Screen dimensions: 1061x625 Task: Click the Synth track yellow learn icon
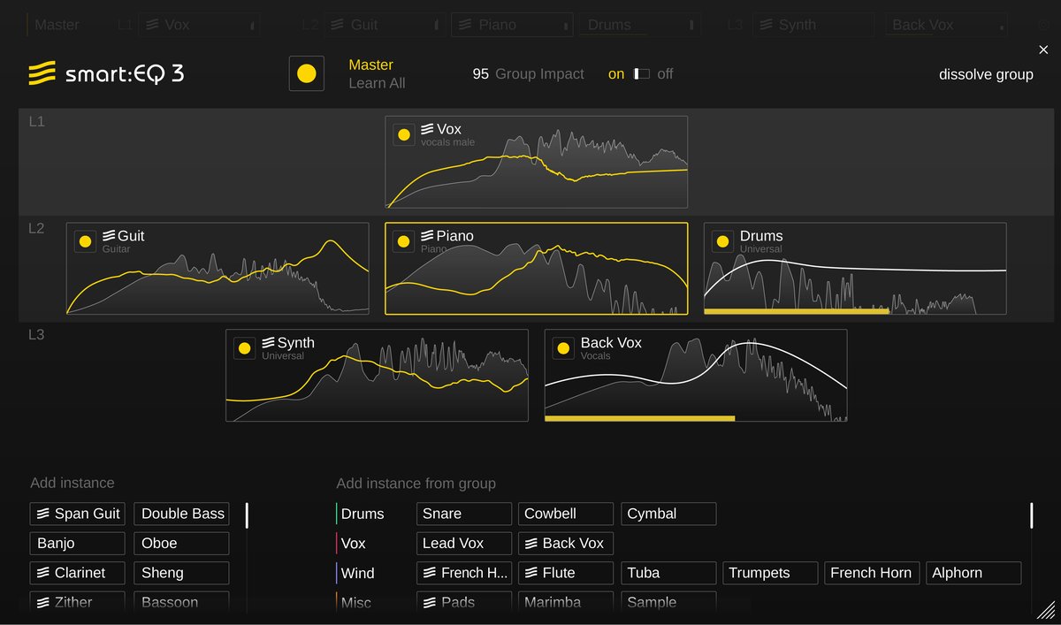click(x=244, y=348)
